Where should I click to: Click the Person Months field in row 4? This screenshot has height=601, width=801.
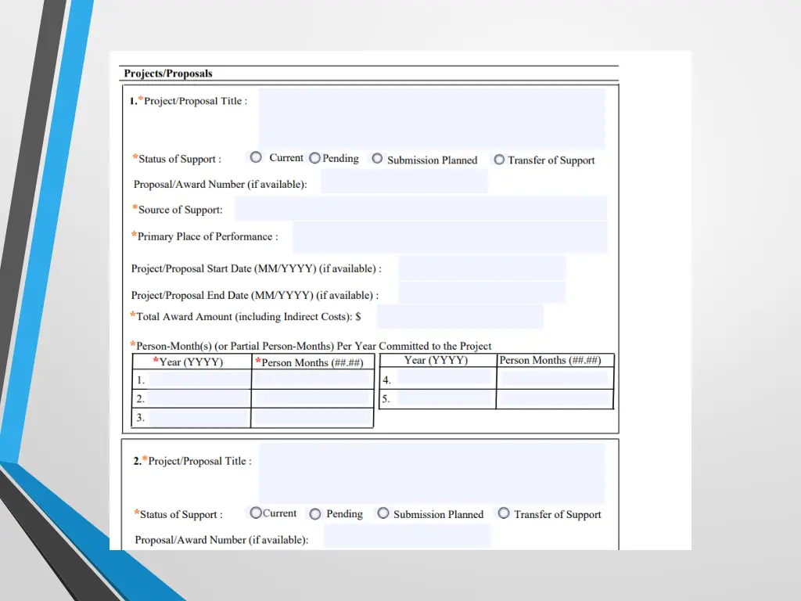tap(555, 378)
